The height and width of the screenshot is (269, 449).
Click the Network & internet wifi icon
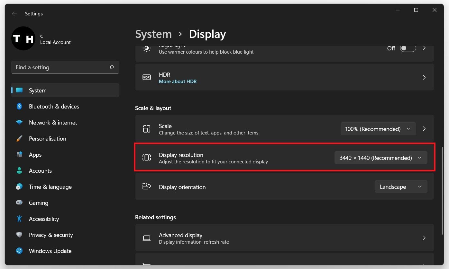click(19, 123)
